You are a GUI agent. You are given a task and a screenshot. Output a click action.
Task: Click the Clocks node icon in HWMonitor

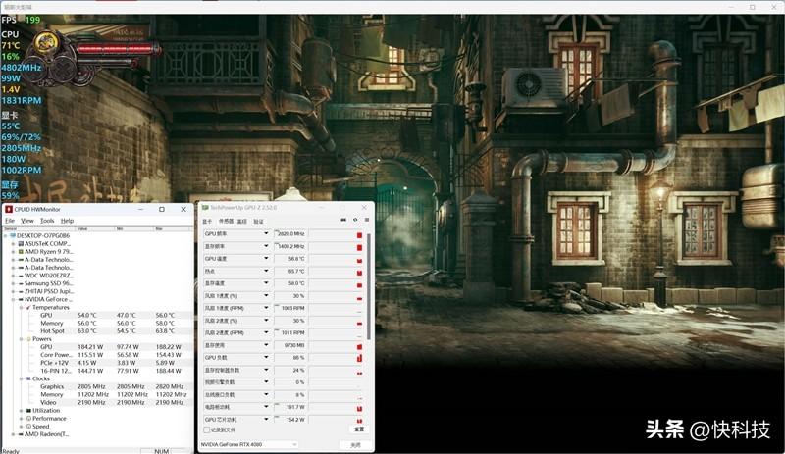[27, 378]
